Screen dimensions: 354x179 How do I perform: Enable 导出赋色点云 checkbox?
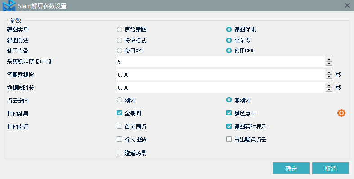click(x=230, y=139)
